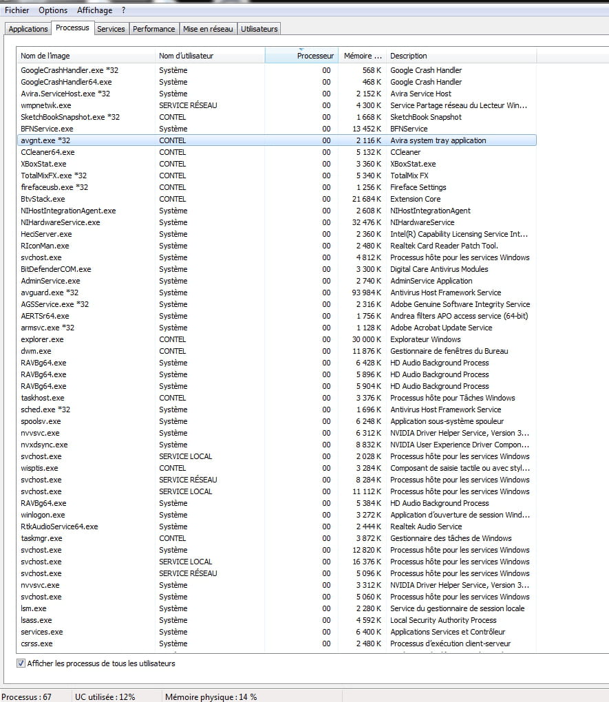Select the RIconMan.exe process
This screenshot has width=609, height=702.
pos(277,246)
